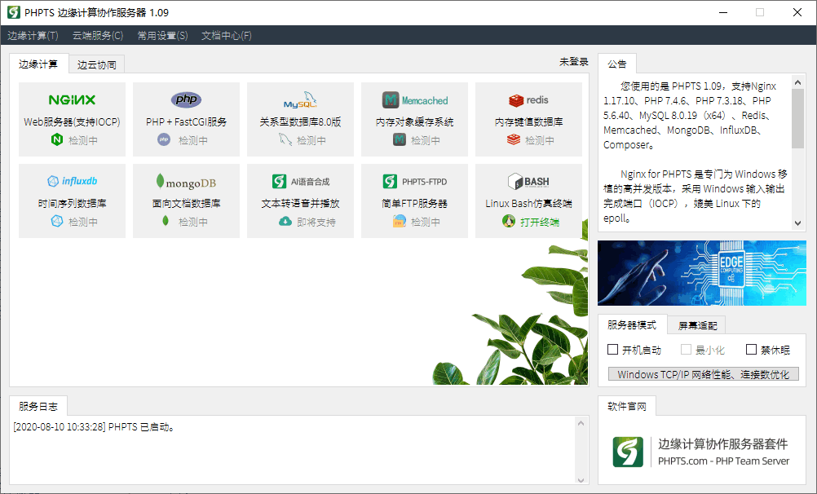817x494 pixels.
Task: Click the php logo icon
Action: [x=186, y=99]
